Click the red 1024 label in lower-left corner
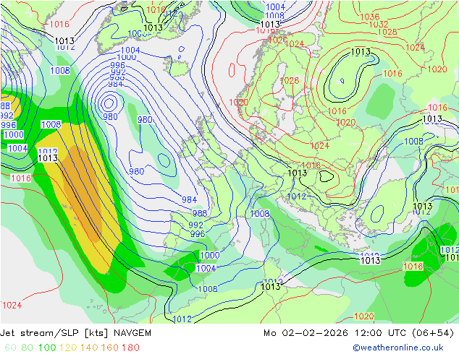Screen dimensions: 459x354 point(12,306)
